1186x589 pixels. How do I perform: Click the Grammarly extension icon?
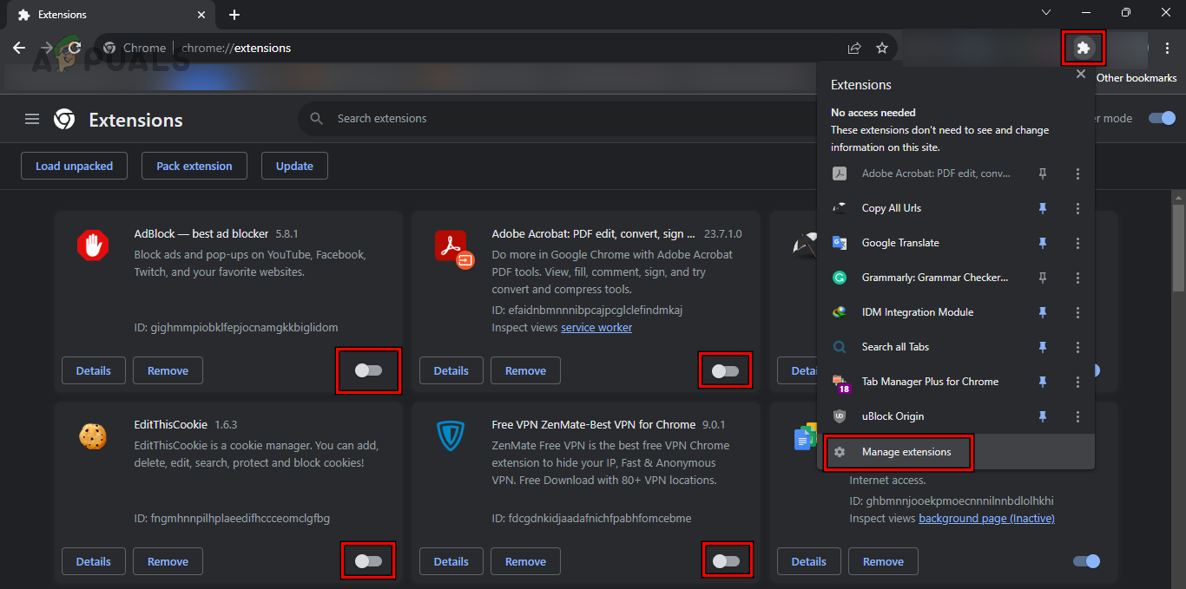839,278
